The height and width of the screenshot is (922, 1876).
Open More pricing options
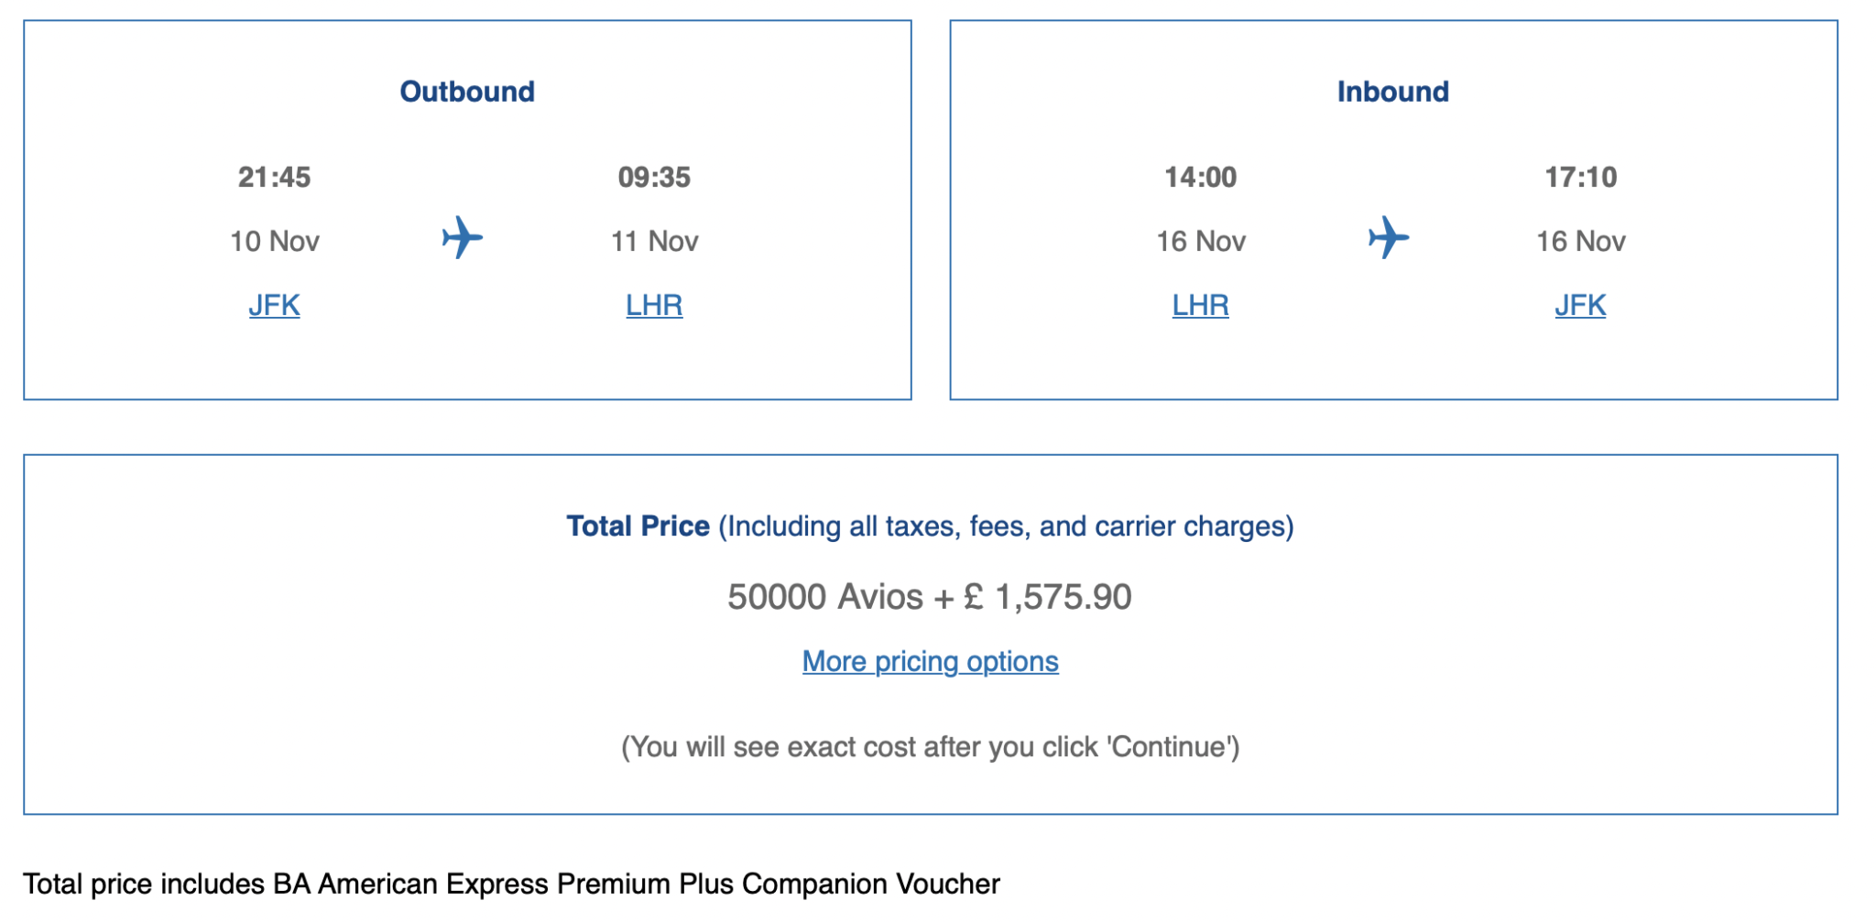click(929, 661)
